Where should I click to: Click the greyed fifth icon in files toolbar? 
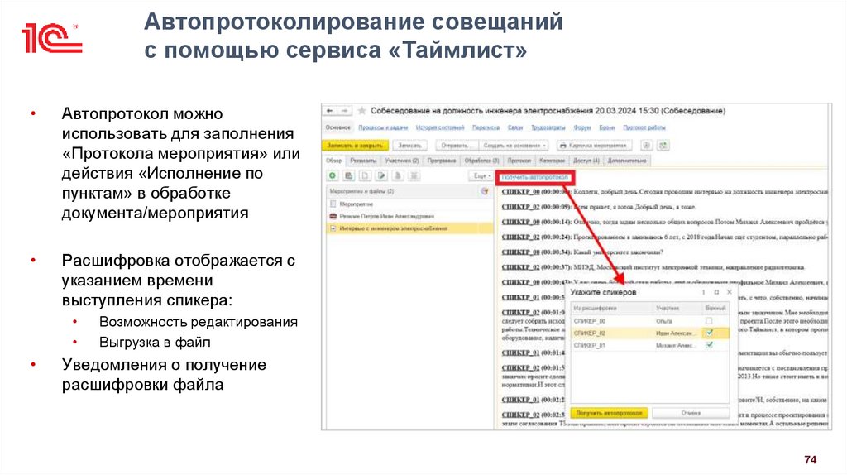(x=398, y=175)
